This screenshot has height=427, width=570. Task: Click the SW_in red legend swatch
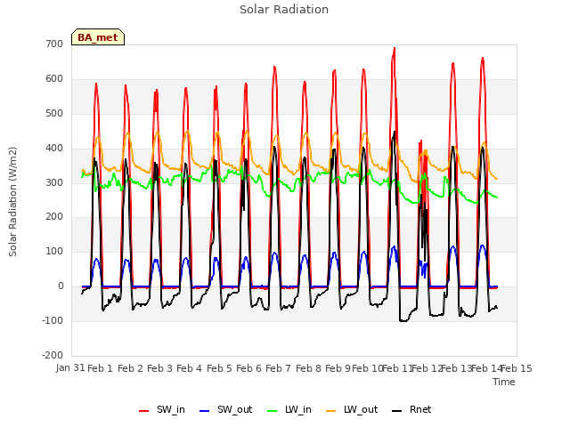pos(144,411)
